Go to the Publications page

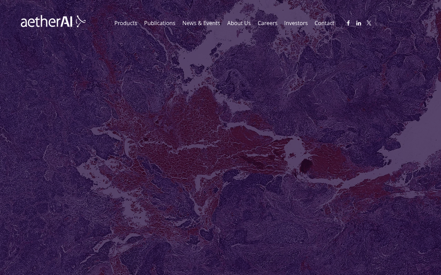pyautogui.click(x=160, y=23)
